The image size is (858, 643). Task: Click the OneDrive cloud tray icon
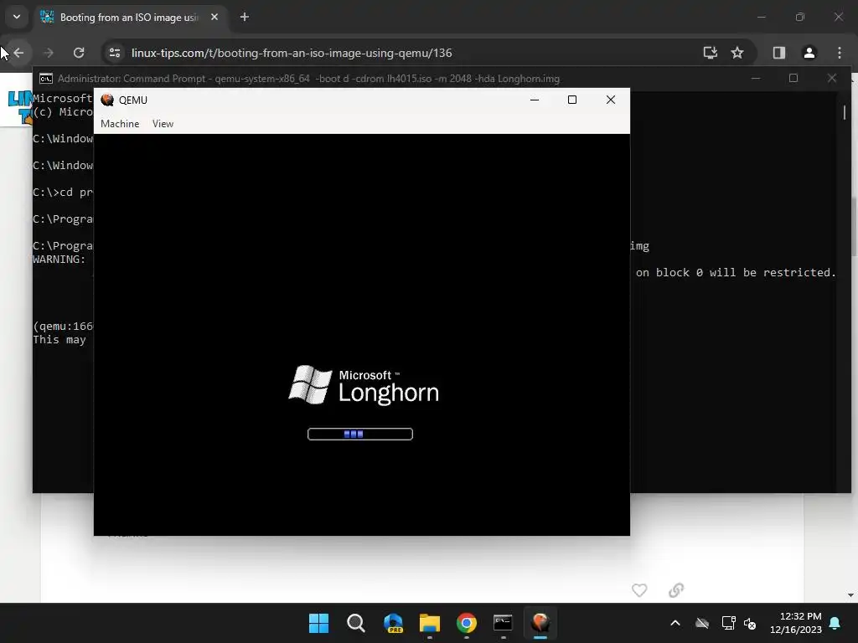pos(702,623)
